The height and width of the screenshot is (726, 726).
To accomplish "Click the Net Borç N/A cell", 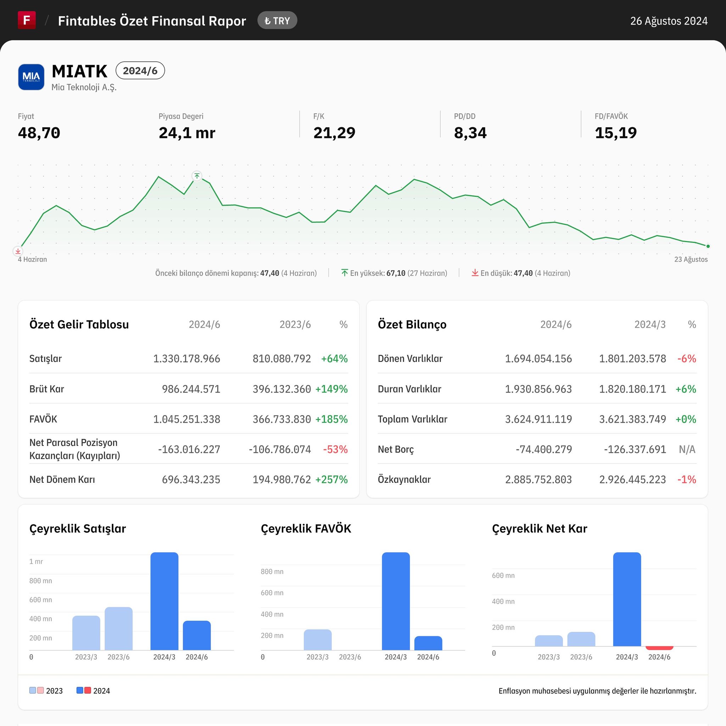I will (687, 449).
